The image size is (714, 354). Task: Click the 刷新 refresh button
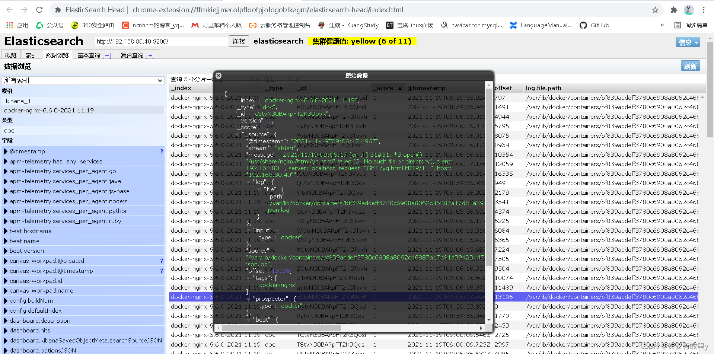point(691,66)
